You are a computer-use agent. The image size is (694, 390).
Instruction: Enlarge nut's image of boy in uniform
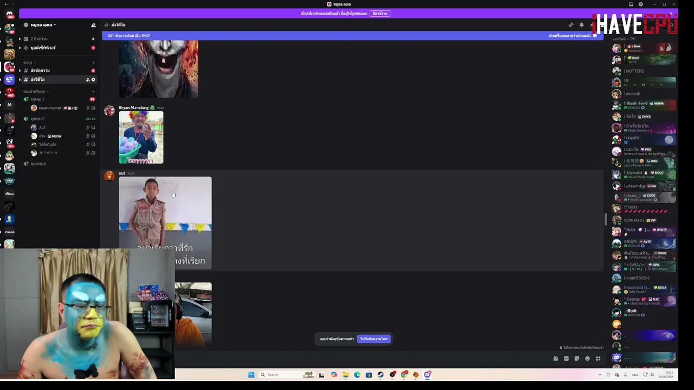(165, 223)
